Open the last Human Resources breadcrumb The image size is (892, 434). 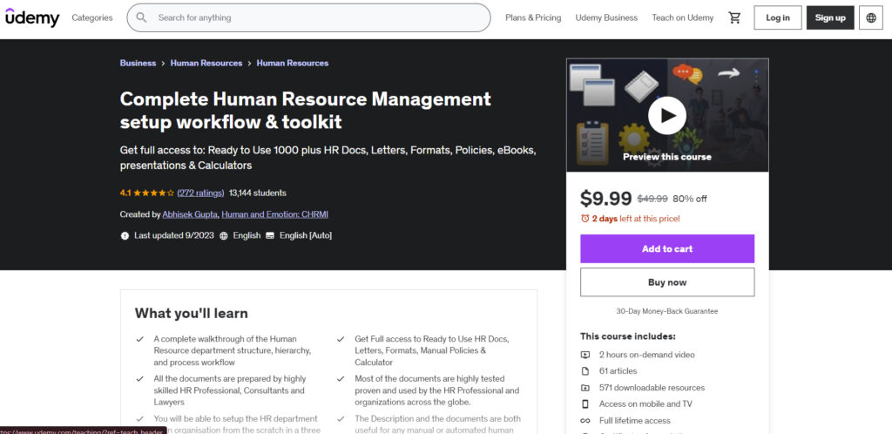293,63
